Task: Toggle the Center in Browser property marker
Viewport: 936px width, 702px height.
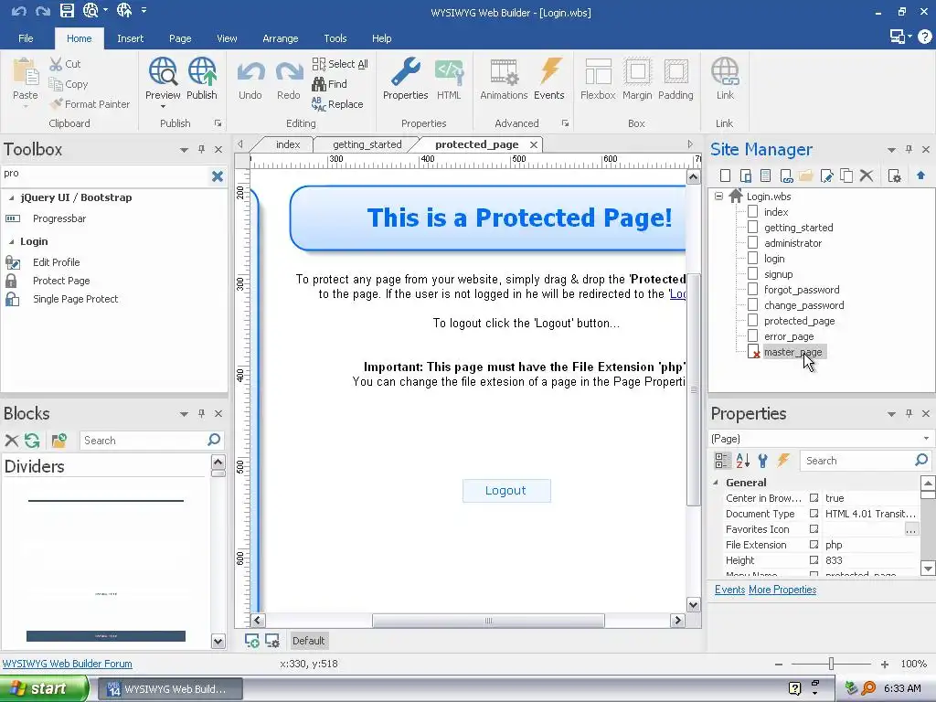Action: 814,498
